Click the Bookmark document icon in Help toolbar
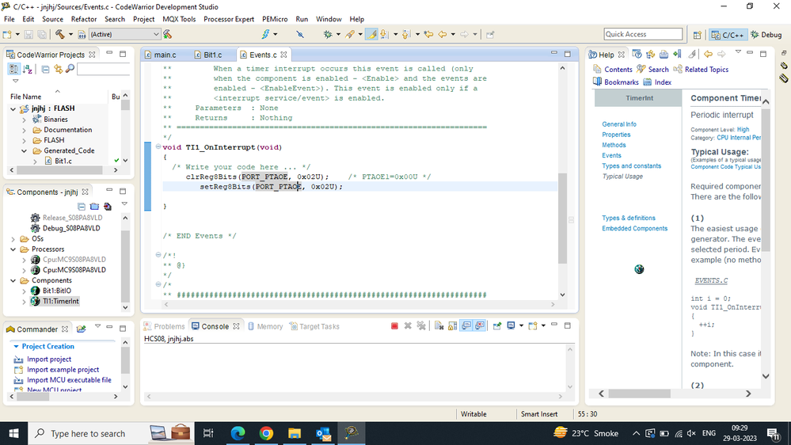 click(x=677, y=54)
